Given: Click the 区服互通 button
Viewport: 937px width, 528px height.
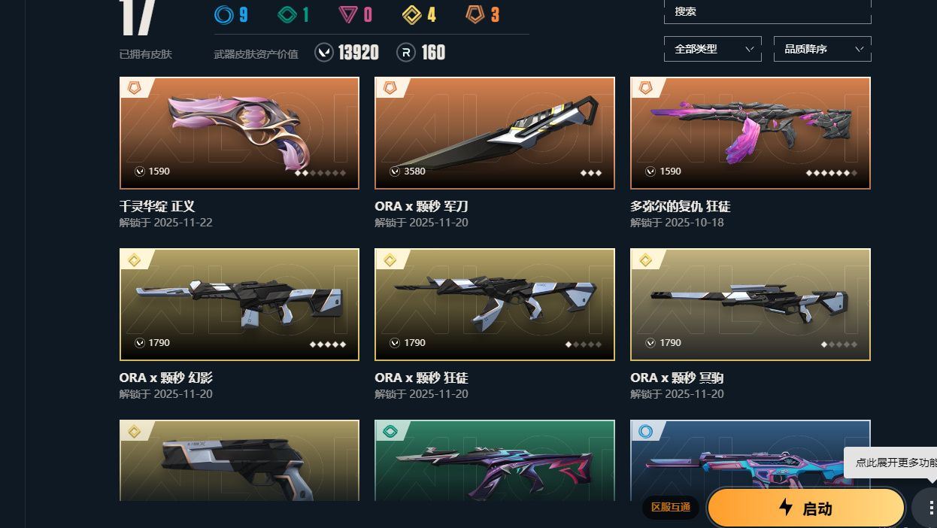Looking at the screenshot, I should point(671,508).
